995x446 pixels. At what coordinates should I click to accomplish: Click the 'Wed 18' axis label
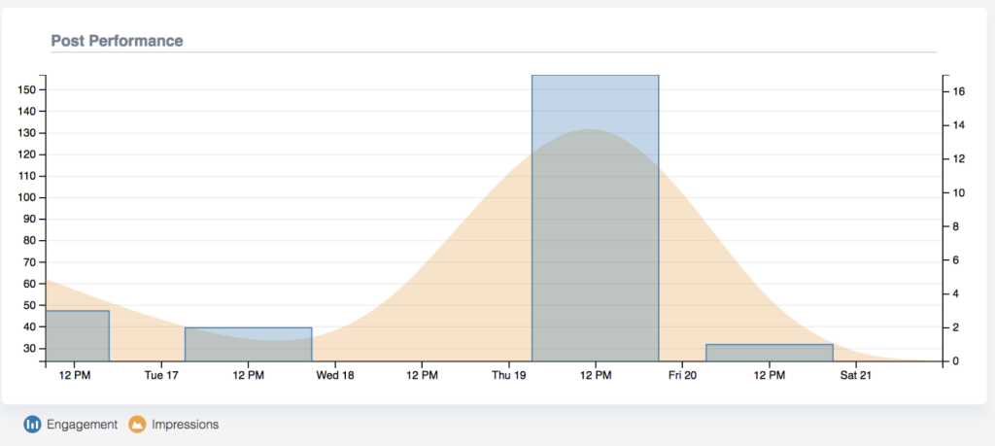(x=335, y=376)
